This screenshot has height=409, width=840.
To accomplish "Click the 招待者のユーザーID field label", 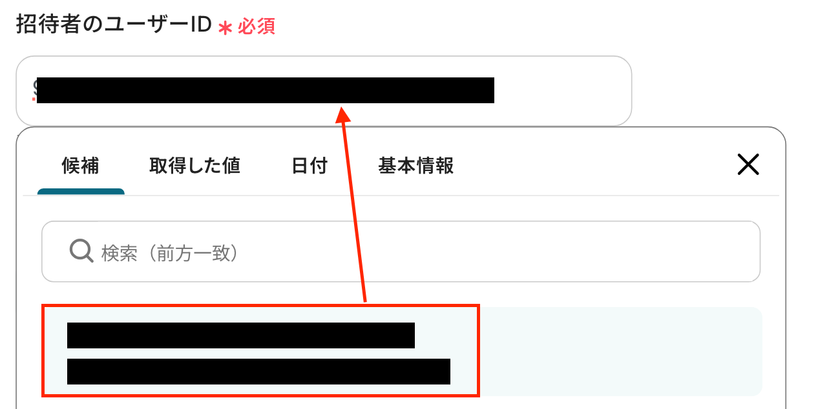I will (x=114, y=26).
